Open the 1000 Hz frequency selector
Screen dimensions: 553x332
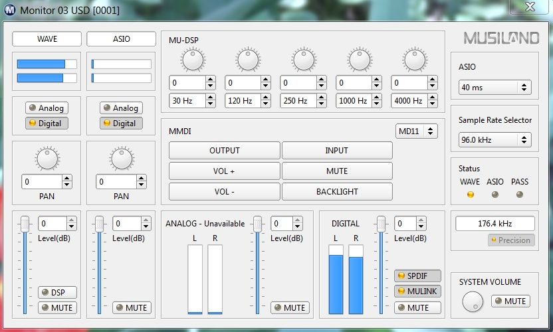(359, 101)
